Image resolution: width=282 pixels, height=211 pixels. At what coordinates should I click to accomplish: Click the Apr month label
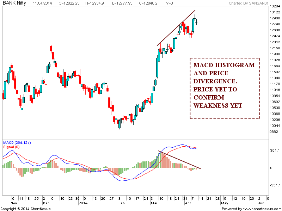pyautogui.click(x=188, y=203)
